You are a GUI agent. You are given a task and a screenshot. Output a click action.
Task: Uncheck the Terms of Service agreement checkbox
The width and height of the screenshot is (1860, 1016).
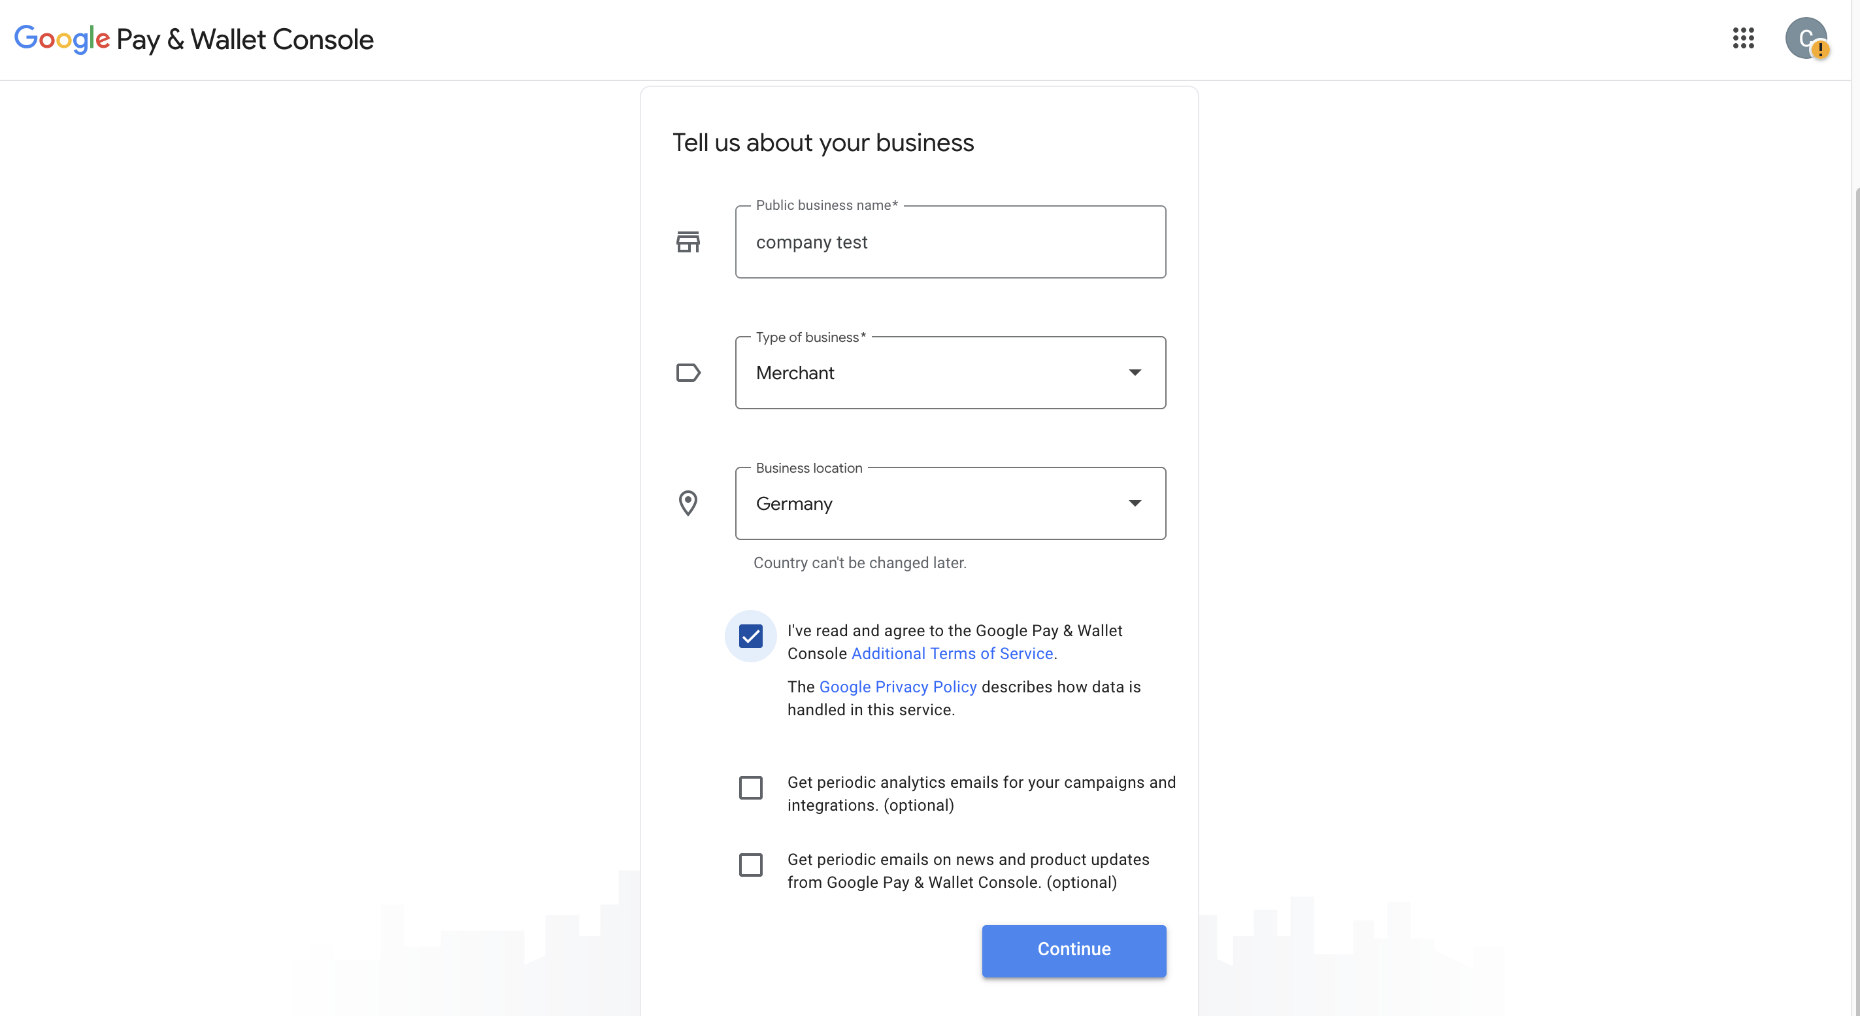751,636
